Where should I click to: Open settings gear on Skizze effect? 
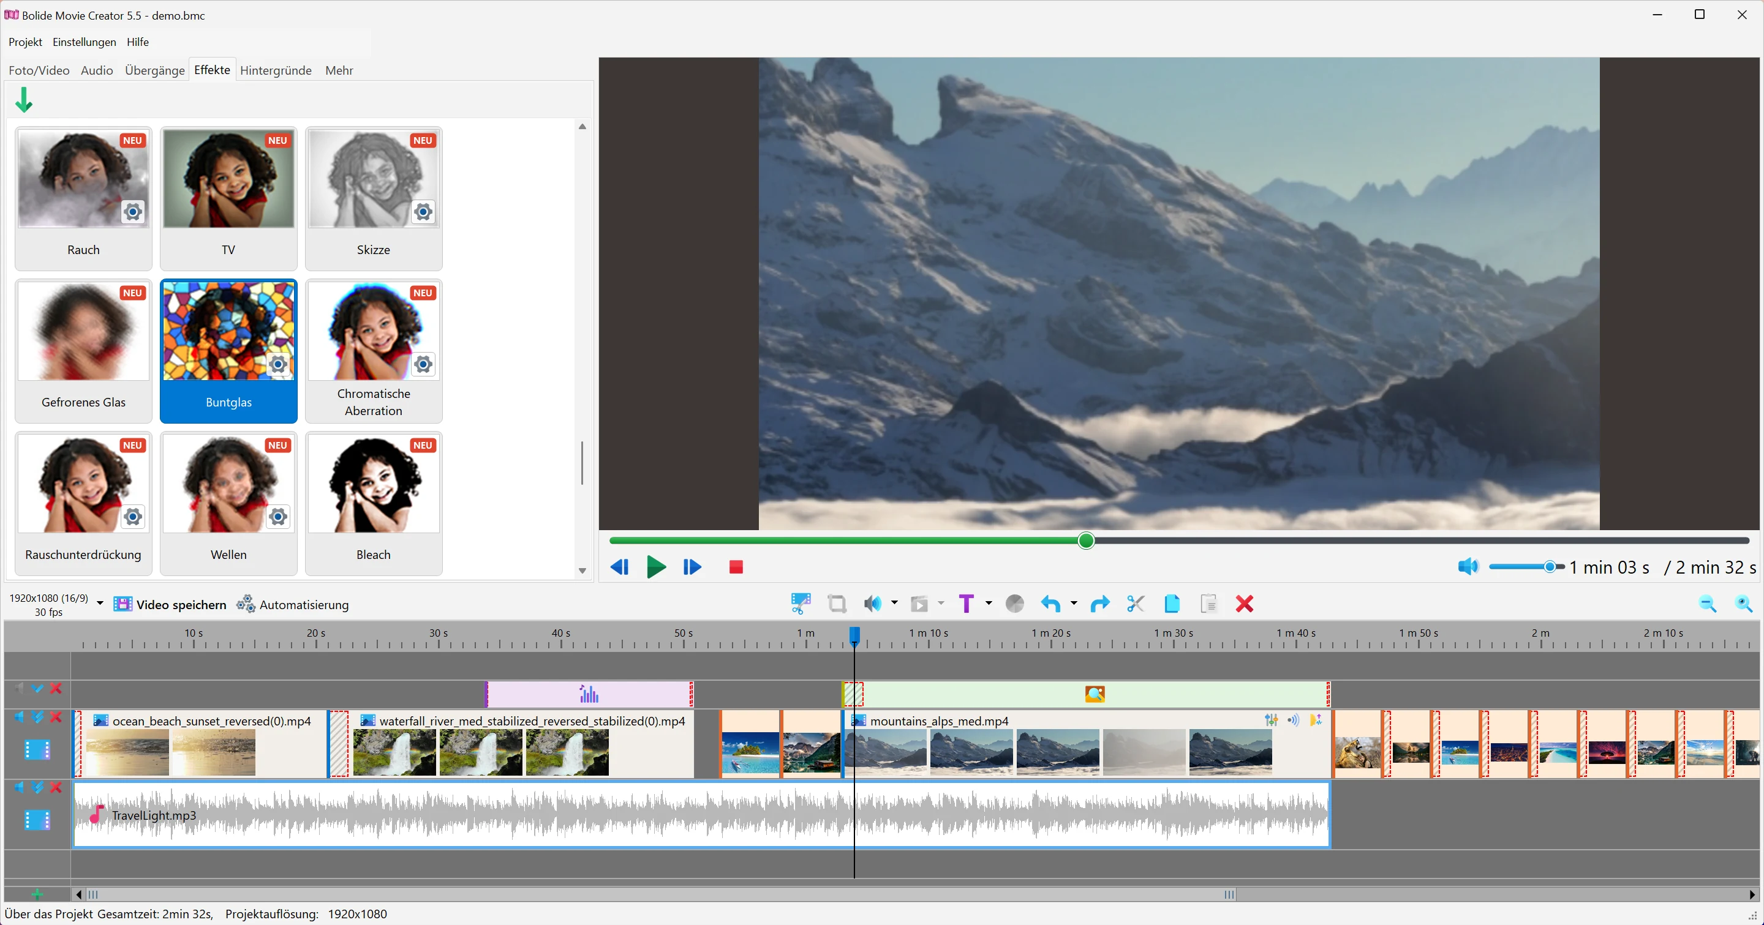(x=423, y=212)
